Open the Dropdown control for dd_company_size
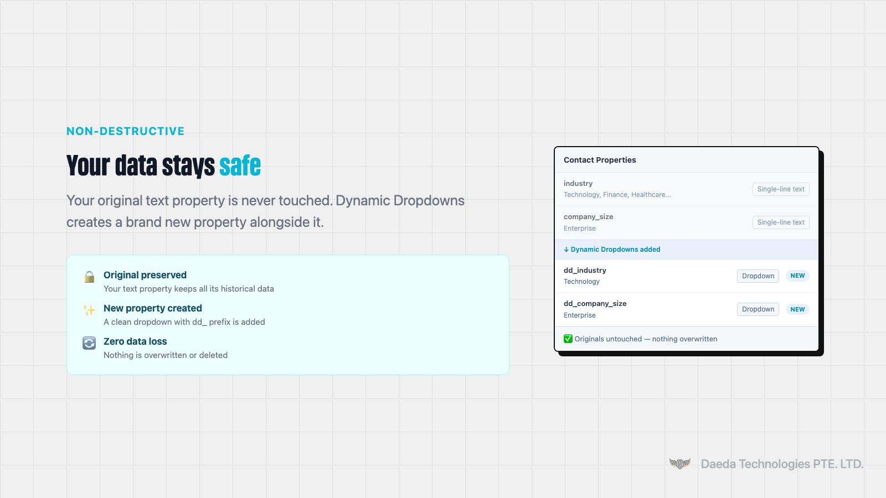886x498 pixels. click(758, 309)
